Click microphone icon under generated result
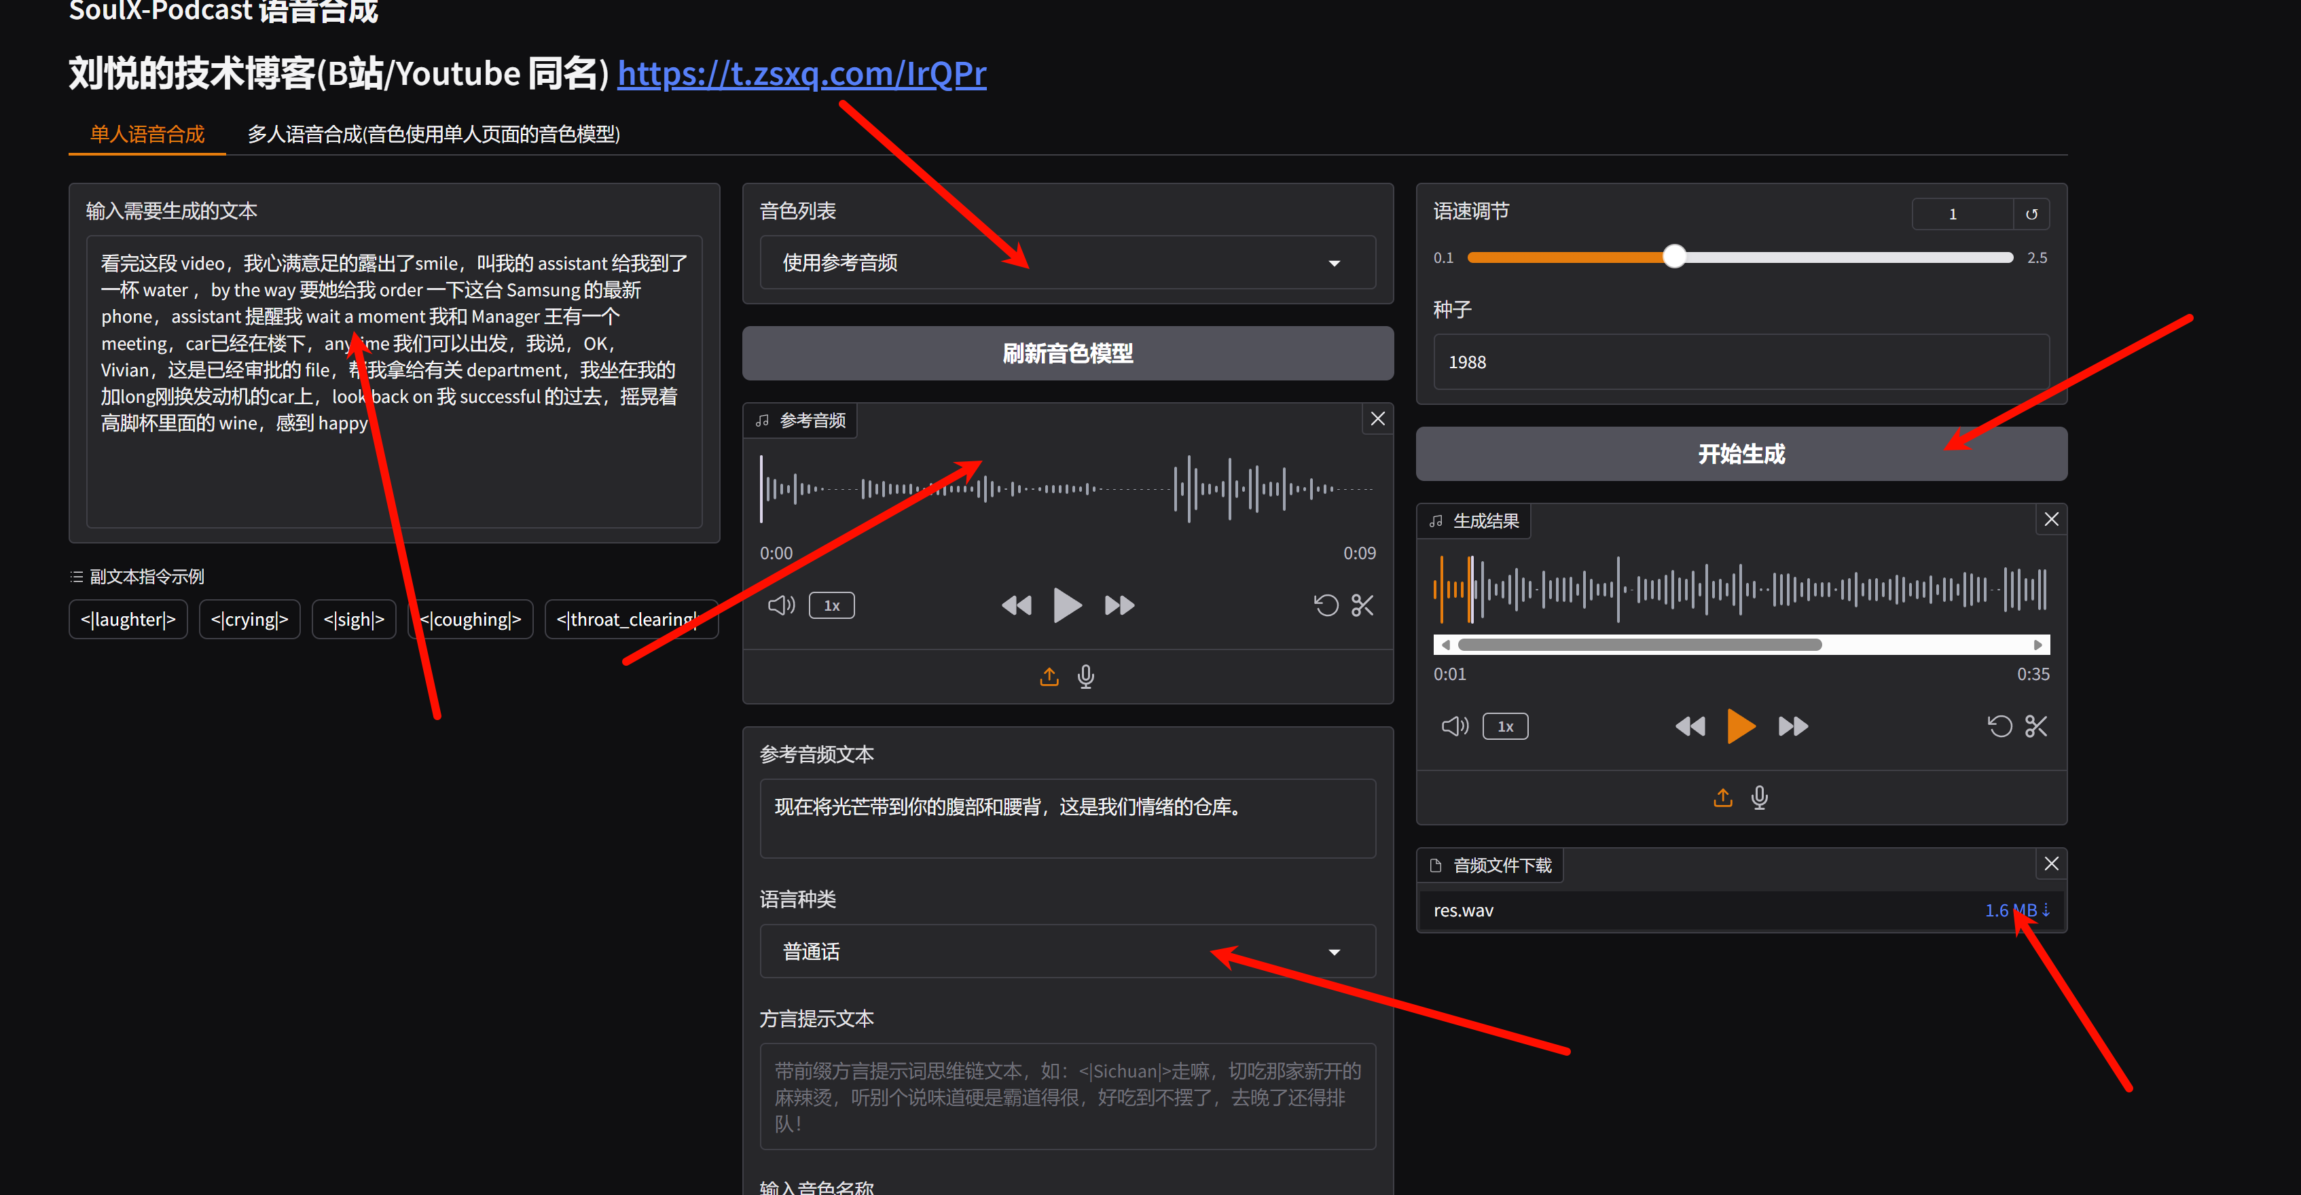The height and width of the screenshot is (1195, 2301). click(1759, 798)
